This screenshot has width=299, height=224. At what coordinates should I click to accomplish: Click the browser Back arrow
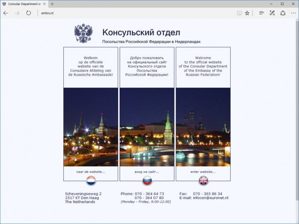6,13
